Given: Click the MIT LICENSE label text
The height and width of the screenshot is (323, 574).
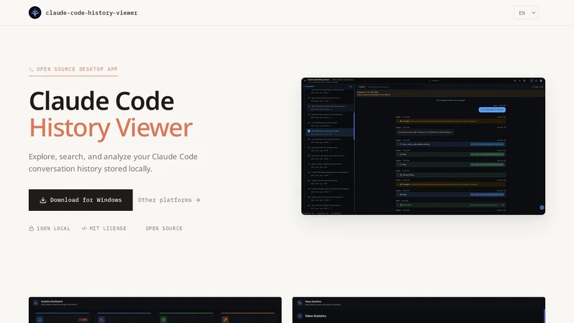Looking at the screenshot, I should (x=108, y=228).
